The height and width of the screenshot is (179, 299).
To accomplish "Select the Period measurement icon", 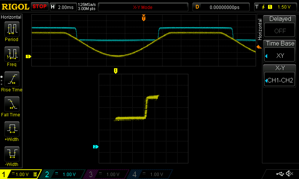I will click(x=12, y=29).
